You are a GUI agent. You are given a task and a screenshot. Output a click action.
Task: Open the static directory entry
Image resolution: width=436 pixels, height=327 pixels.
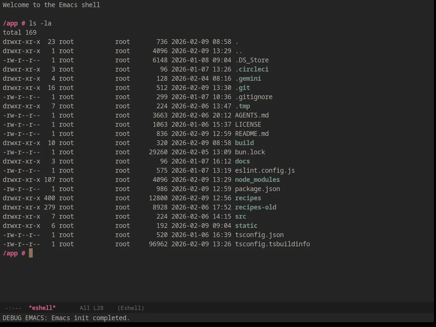click(x=246, y=225)
